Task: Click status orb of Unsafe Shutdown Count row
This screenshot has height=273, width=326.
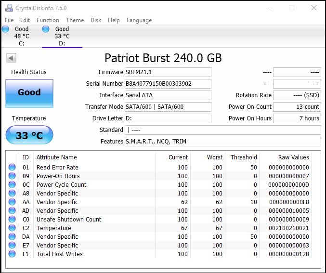Action: tap(12, 219)
